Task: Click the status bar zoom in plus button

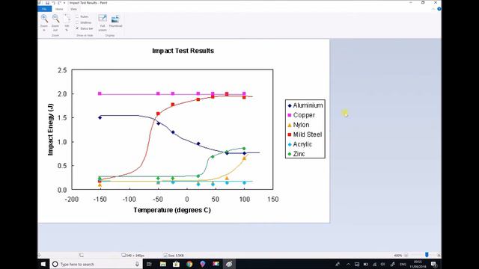Action: point(439,255)
